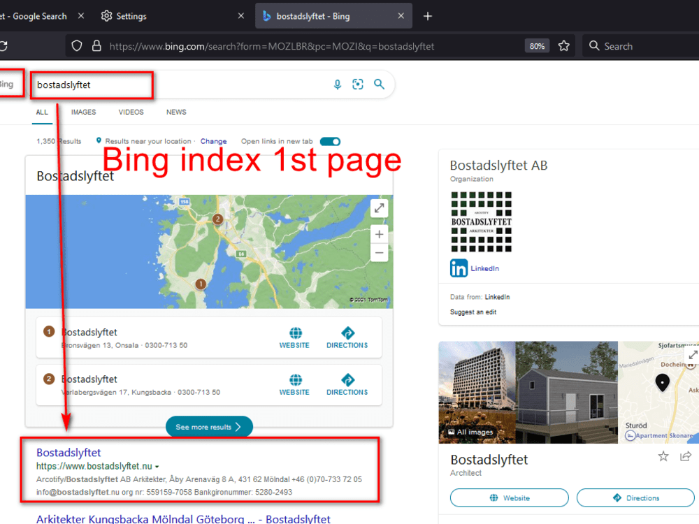Click the padlock site security icon
Viewport: 699px width, 524px height.
[x=96, y=46]
